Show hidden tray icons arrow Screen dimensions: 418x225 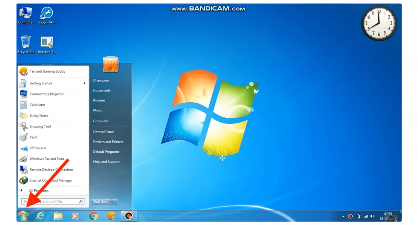343,216
